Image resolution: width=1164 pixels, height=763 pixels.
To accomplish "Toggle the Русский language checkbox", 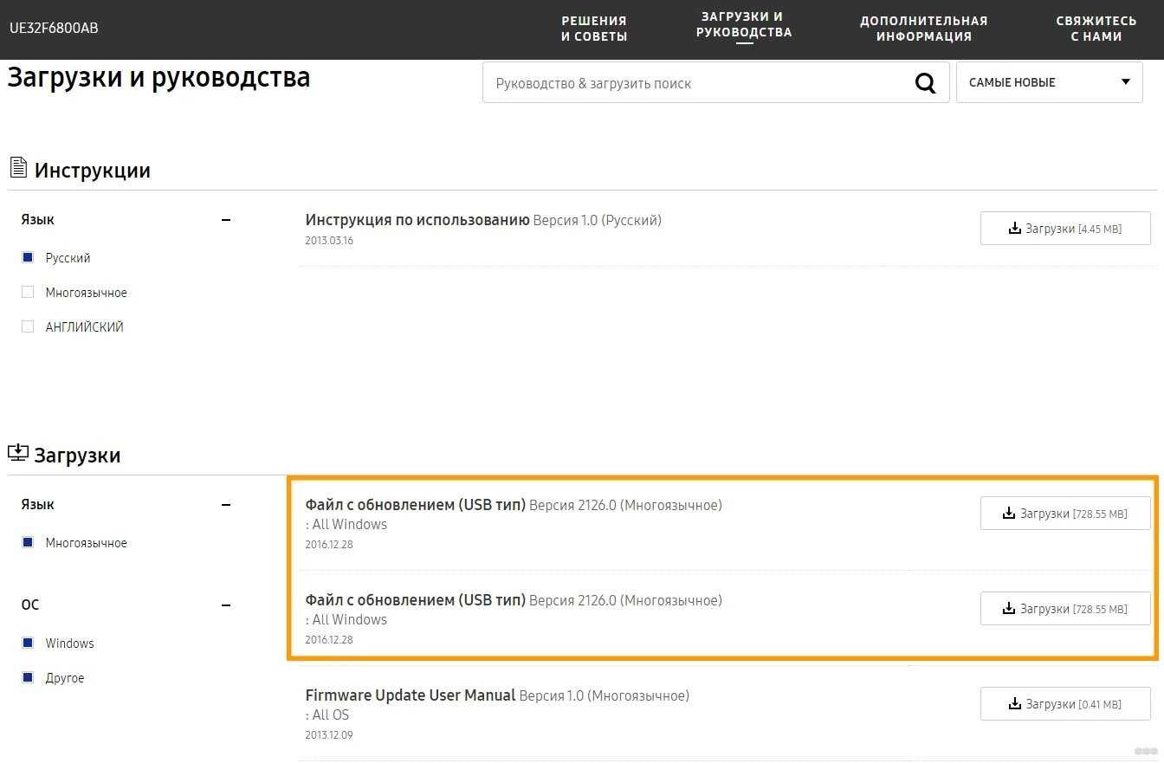I will click(x=28, y=258).
